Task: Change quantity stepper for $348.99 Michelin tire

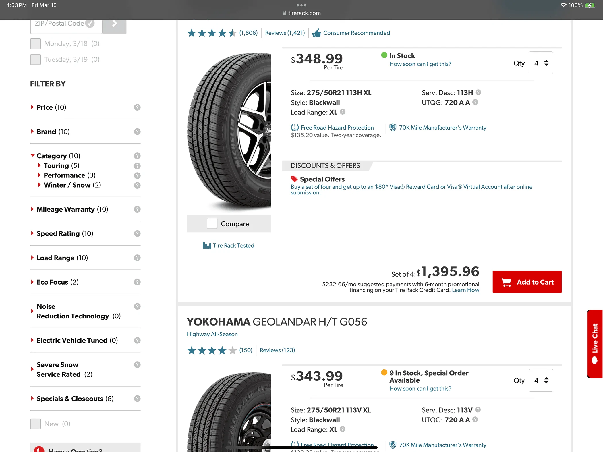Action: point(541,63)
